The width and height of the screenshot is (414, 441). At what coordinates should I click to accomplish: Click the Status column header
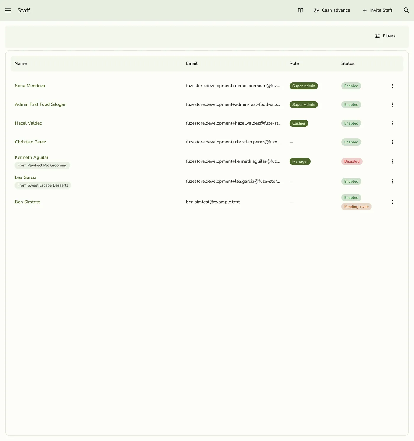coord(348,63)
